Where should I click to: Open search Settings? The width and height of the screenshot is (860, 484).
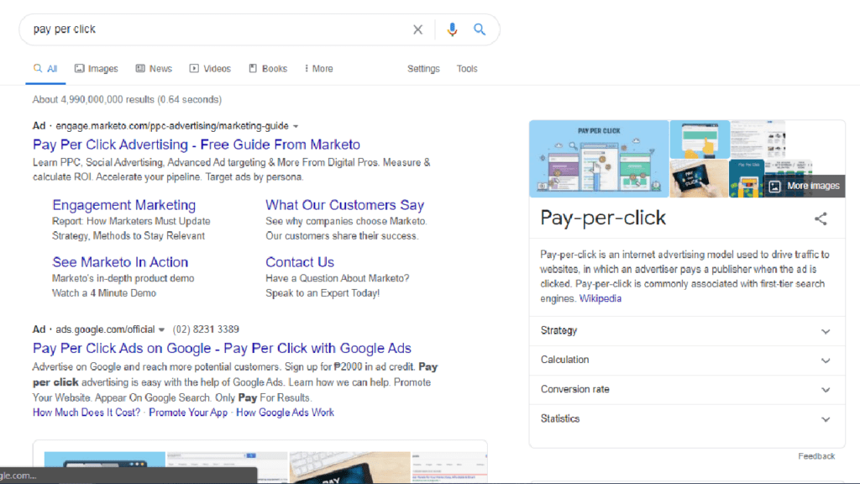(x=423, y=68)
